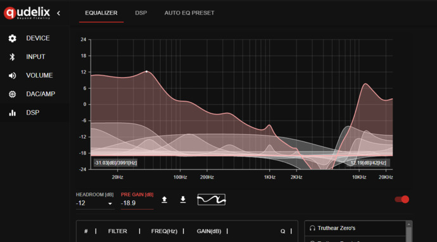Click the Q column header
This screenshot has width=437, height=242.
(x=283, y=231)
